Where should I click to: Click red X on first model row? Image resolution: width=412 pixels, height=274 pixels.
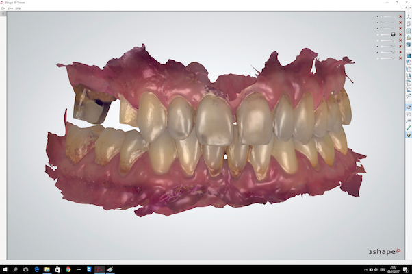[400, 16]
